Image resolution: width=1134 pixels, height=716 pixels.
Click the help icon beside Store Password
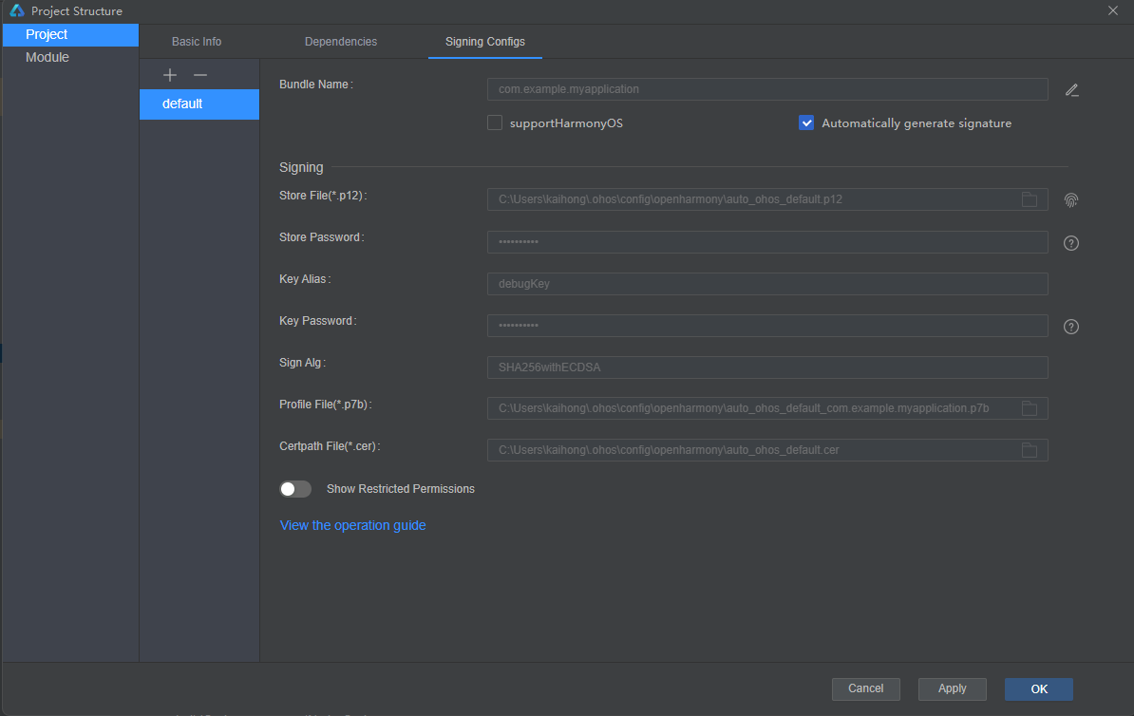tap(1071, 243)
